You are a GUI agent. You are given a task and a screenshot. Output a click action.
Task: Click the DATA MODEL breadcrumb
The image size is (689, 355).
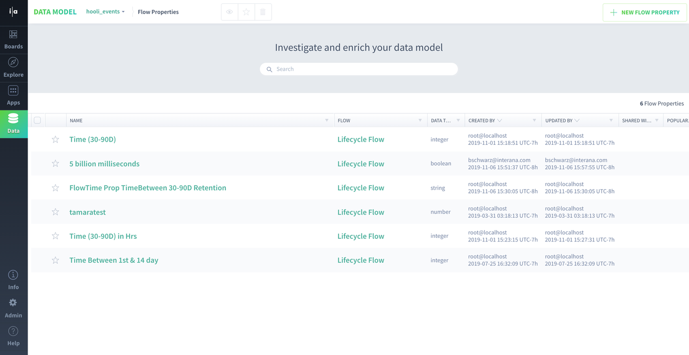tap(55, 12)
